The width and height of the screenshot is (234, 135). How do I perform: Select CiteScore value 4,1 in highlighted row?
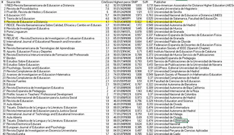point(107,22)
